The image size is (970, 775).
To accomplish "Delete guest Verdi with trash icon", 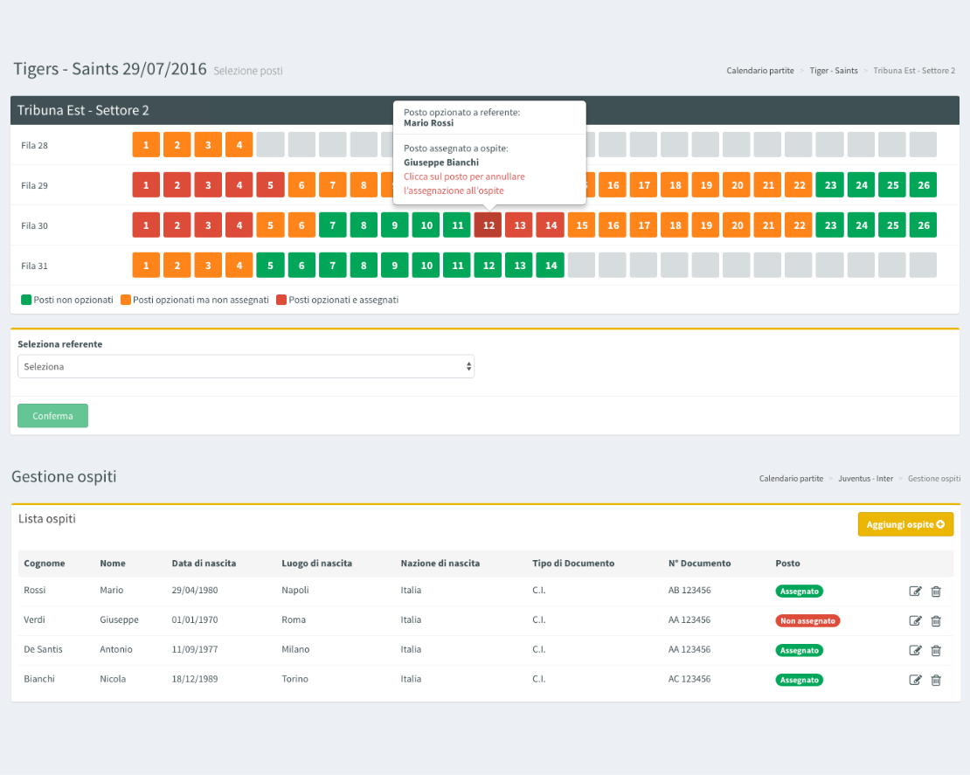I will click(x=936, y=621).
